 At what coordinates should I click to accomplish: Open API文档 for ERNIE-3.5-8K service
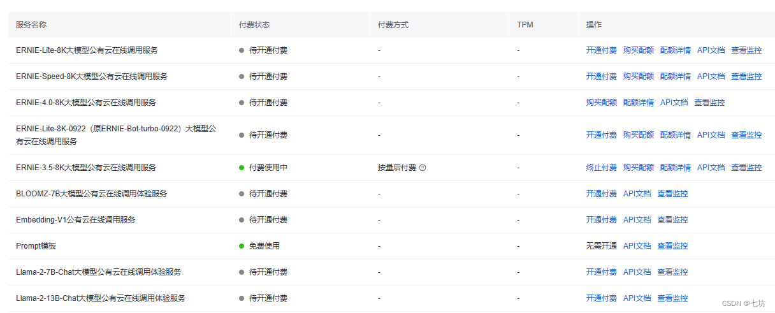click(711, 168)
